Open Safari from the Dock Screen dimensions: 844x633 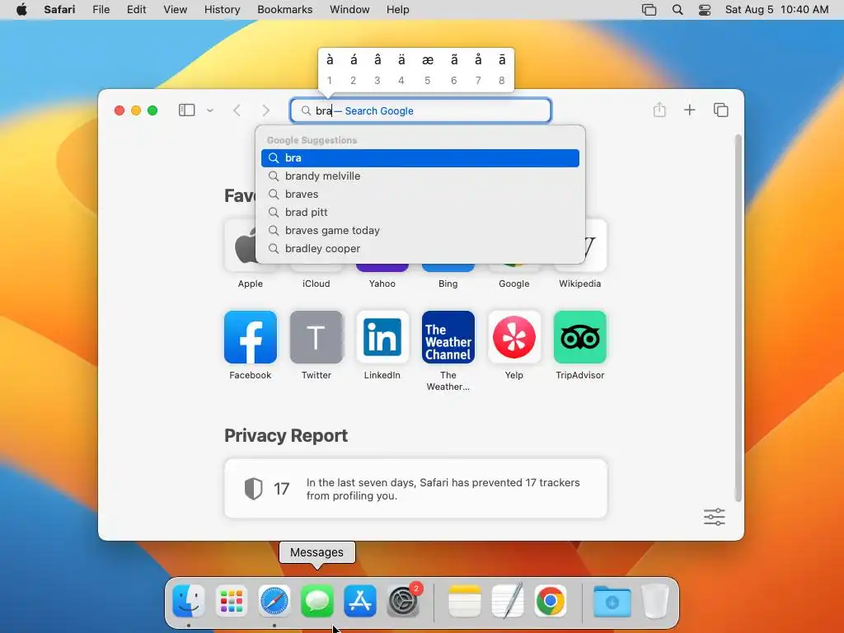point(274,601)
